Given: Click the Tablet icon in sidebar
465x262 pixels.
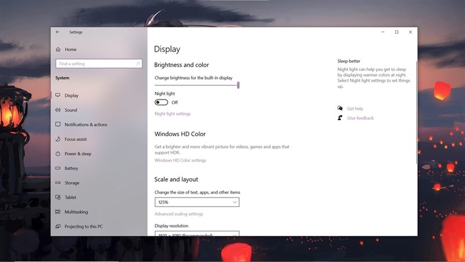Looking at the screenshot, I should coord(58,197).
